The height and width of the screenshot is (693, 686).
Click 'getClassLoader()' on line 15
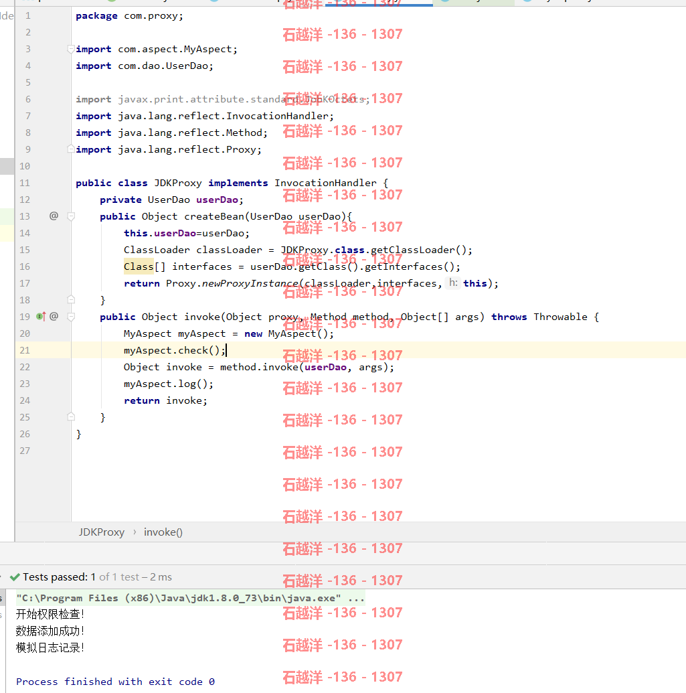point(418,250)
